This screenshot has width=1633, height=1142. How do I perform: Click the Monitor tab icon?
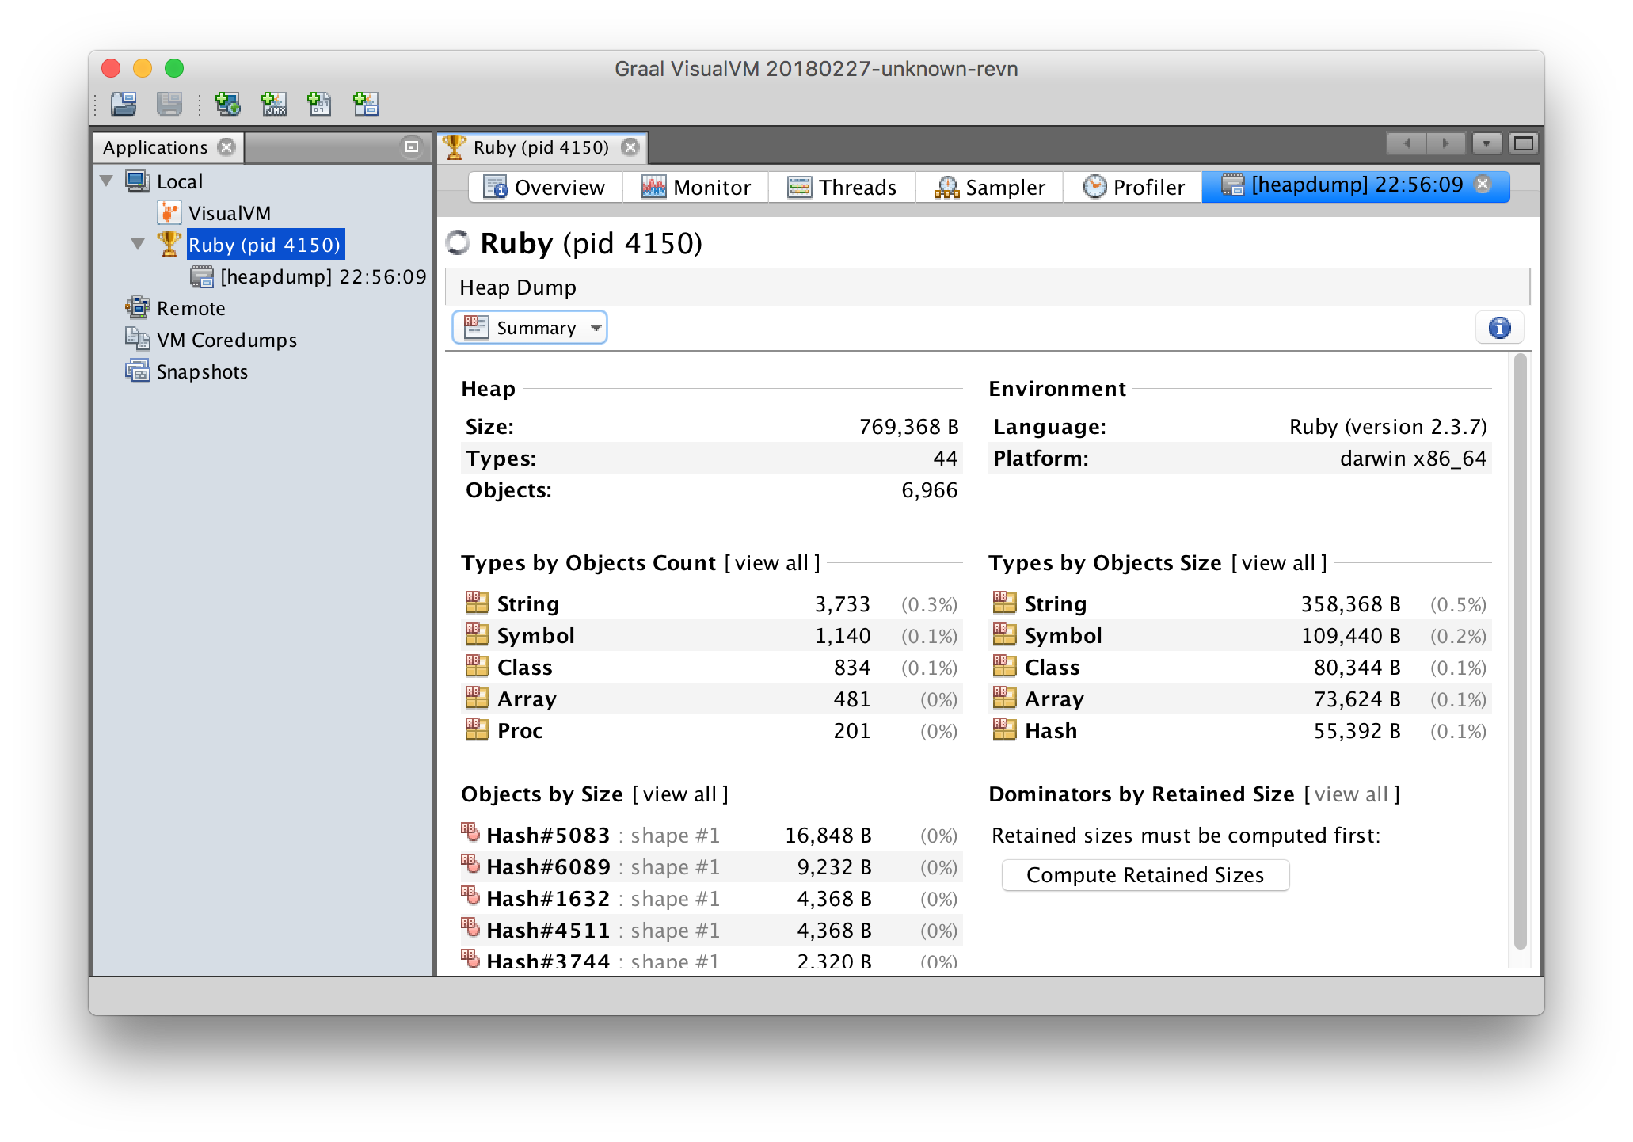pyautogui.click(x=650, y=188)
